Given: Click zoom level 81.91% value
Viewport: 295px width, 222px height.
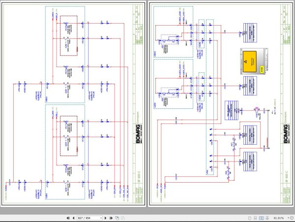Looking at the screenshot, I should pos(279,218).
